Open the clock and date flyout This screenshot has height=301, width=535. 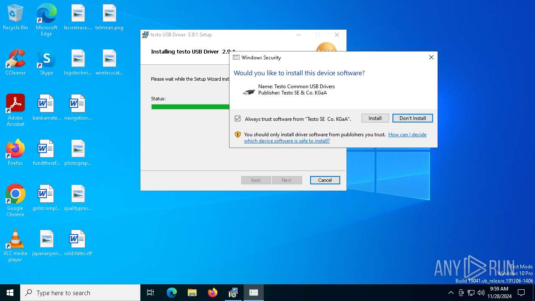pyautogui.click(x=499, y=293)
